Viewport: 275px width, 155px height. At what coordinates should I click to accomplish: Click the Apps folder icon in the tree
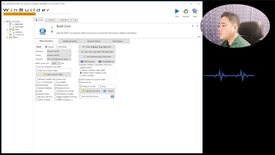pyautogui.click(x=13, y=29)
